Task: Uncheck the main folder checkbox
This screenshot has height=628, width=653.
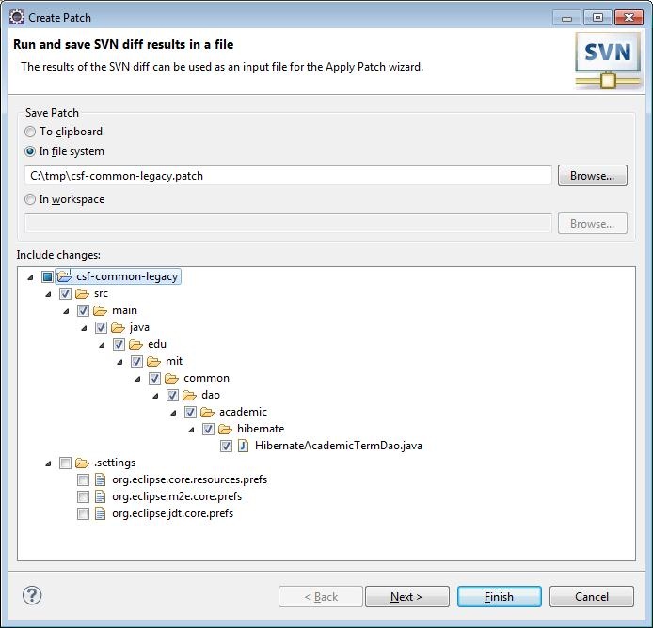Action: tap(83, 310)
